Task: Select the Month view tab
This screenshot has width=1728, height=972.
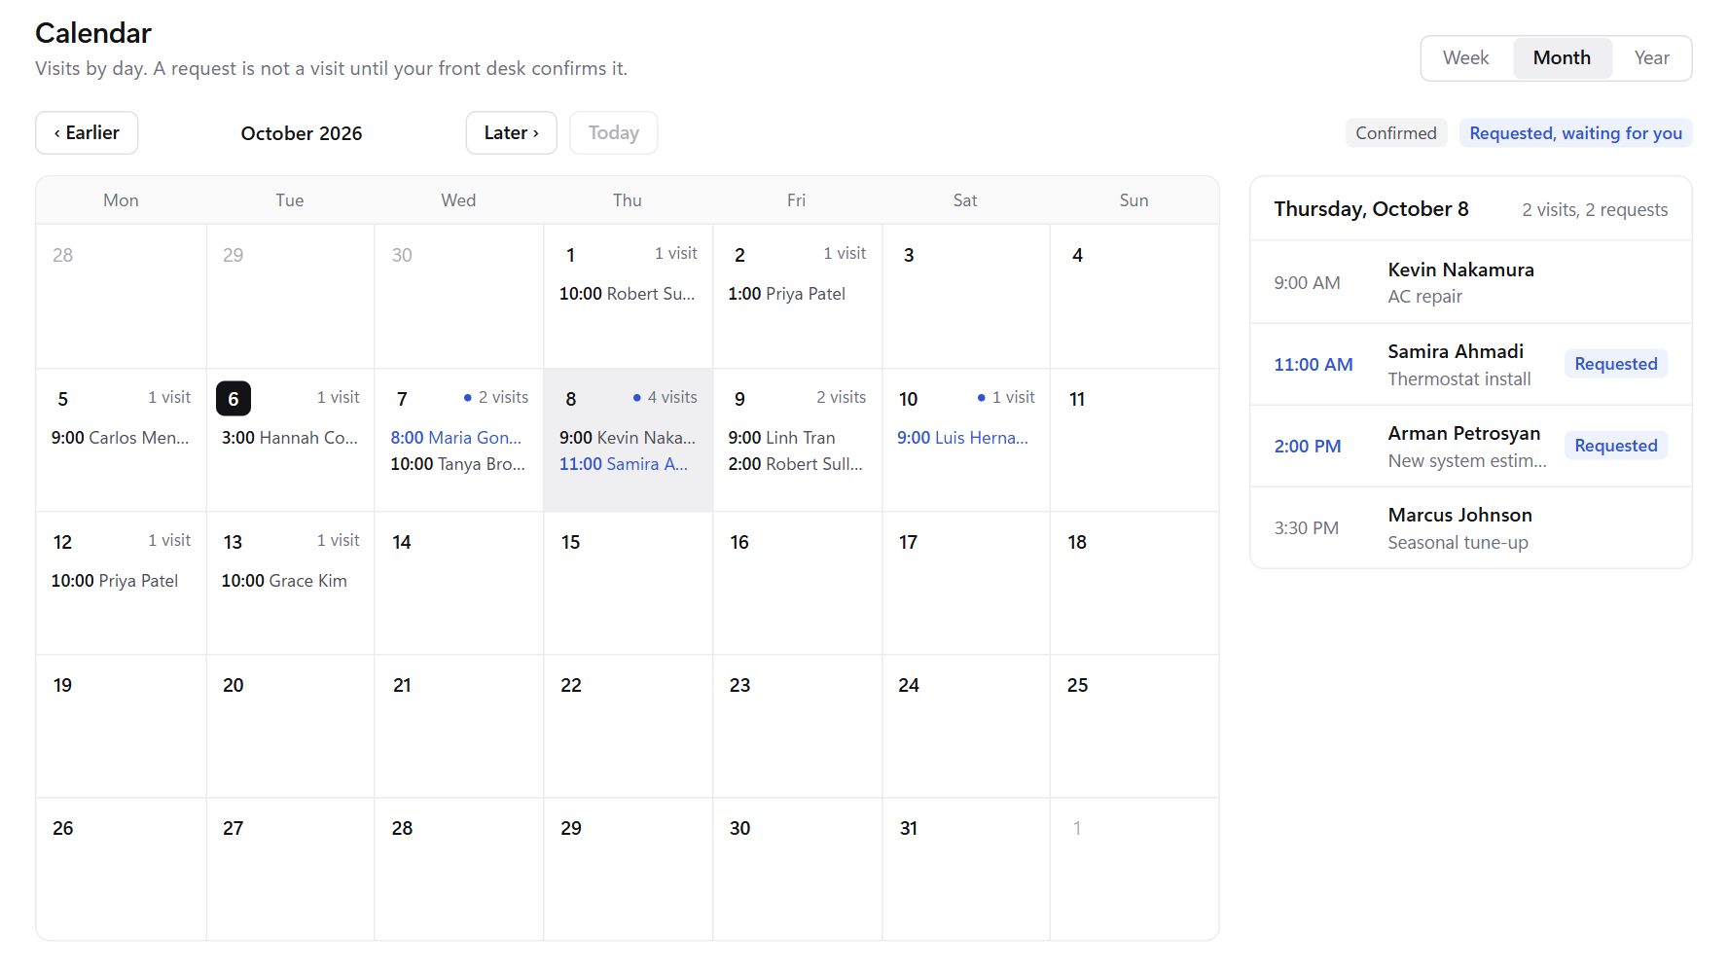Action: click(x=1562, y=58)
